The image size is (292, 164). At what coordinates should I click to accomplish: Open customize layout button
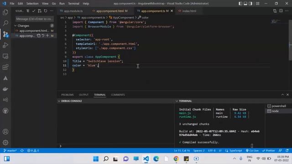click(x=257, y=4)
